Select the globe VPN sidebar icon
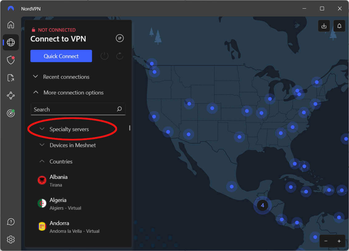 point(11,42)
